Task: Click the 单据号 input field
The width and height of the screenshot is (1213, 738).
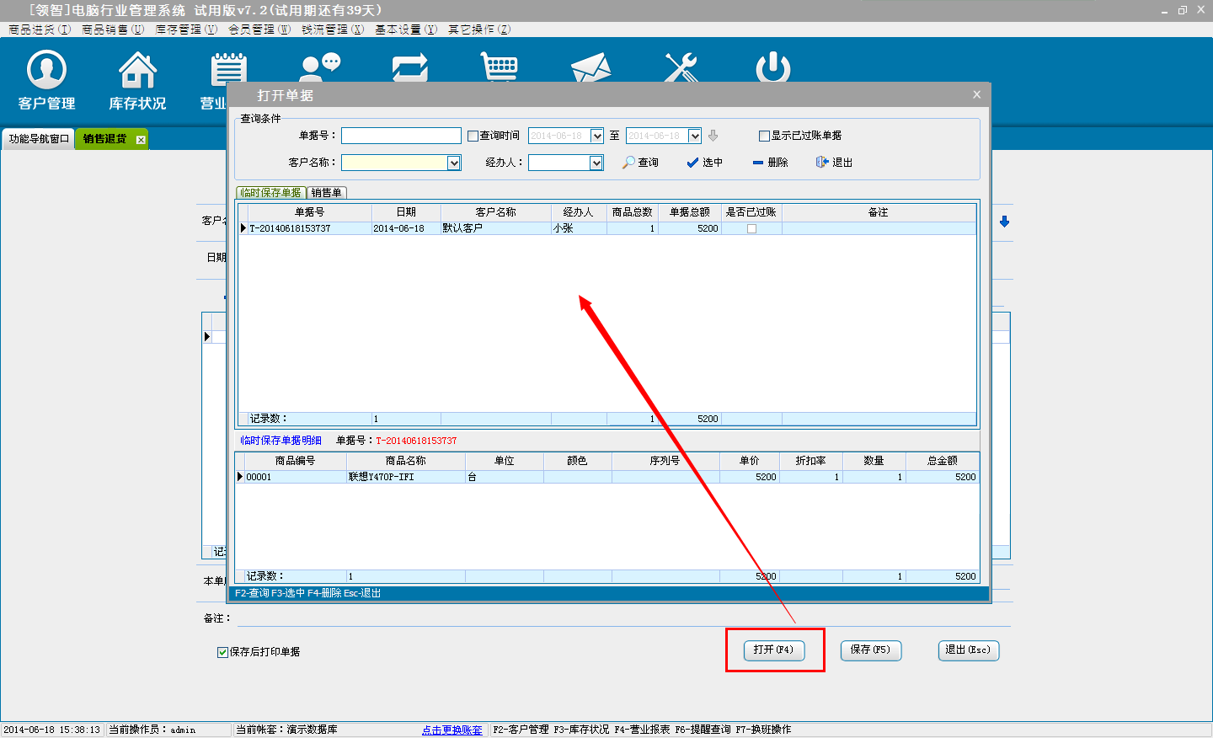Action: click(x=401, y=136)
